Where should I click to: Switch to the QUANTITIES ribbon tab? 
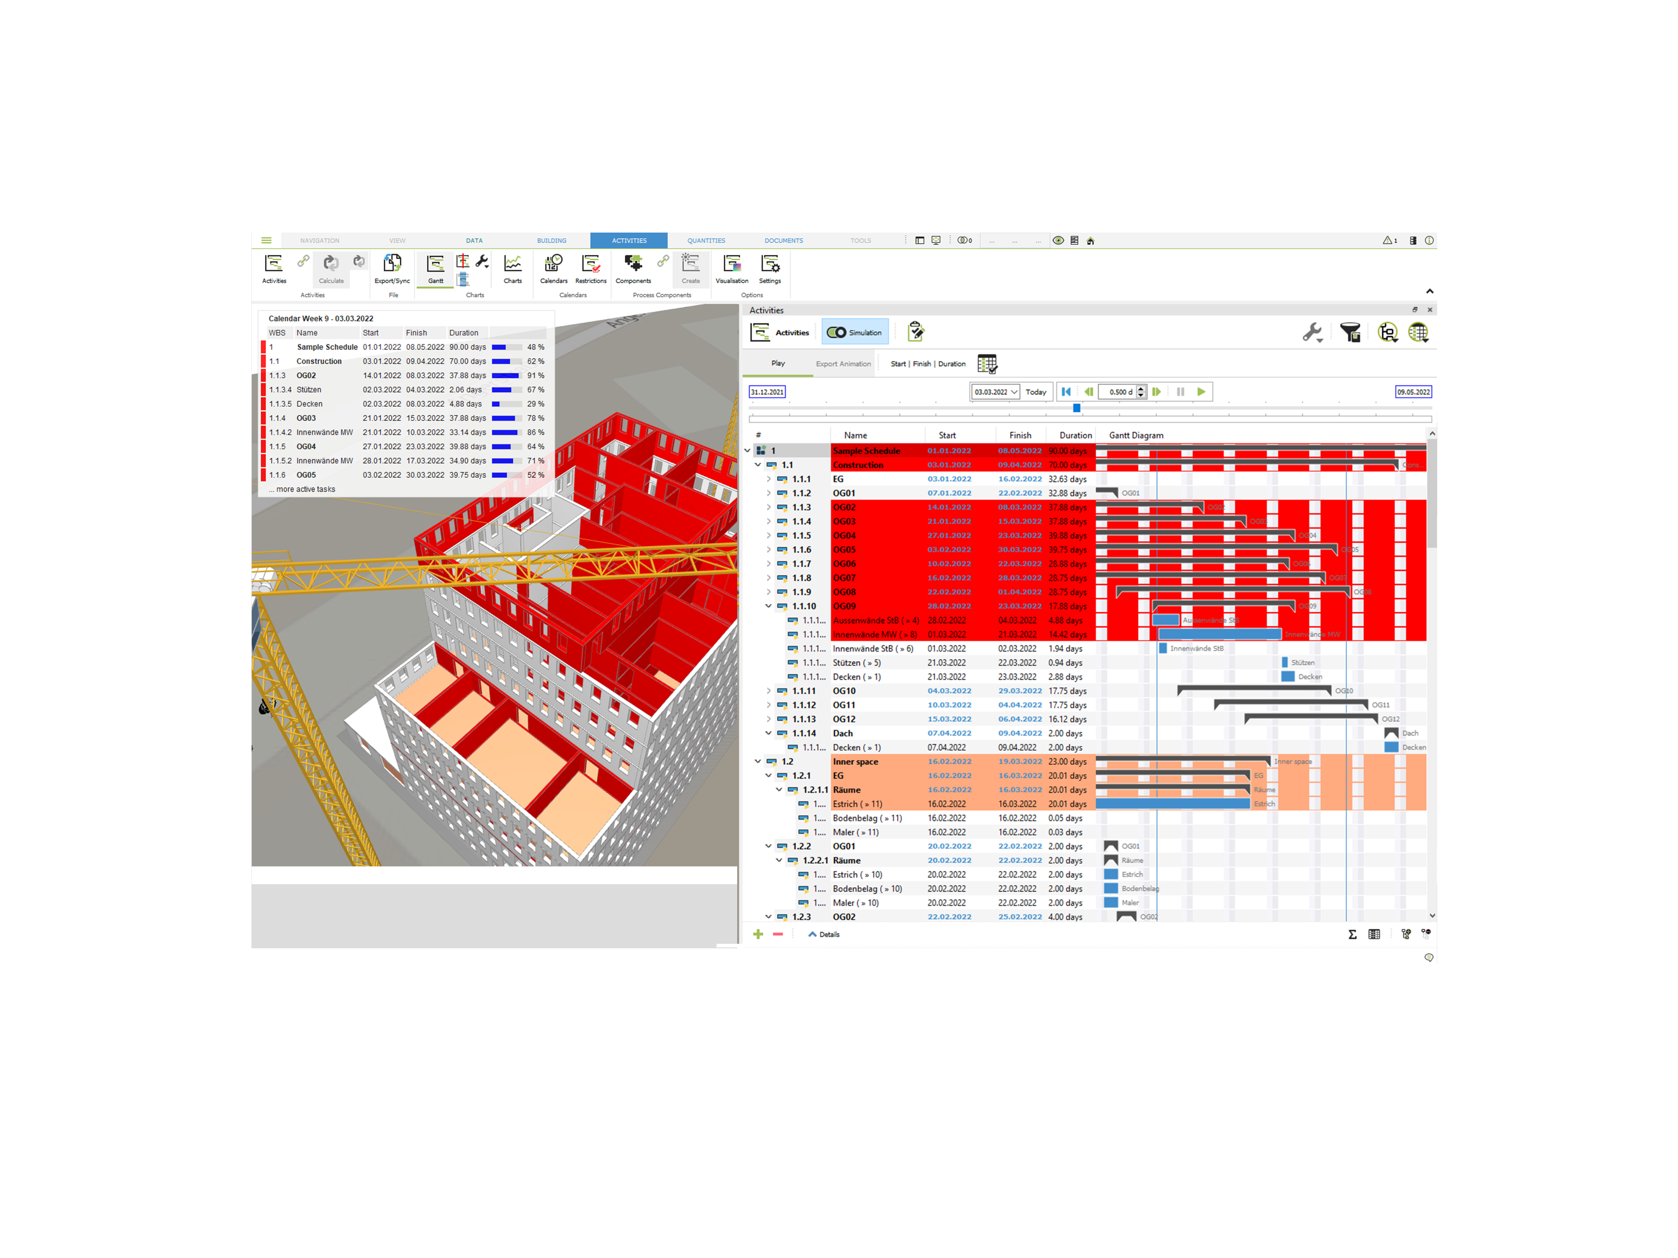[x=706, y=240]
